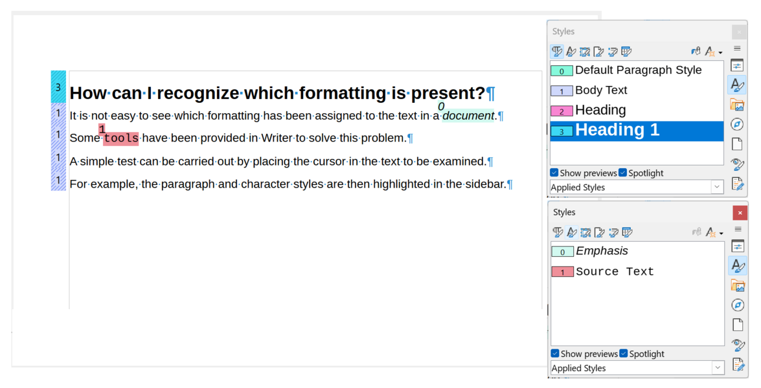Open Properties deck beside Emphasis panel

coord(738,246)
